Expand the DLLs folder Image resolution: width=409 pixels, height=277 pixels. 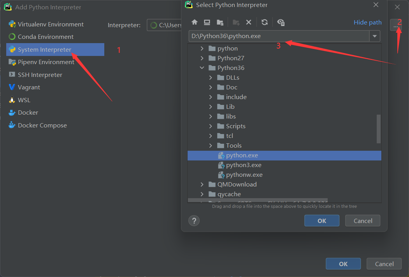(x=211, y=78)
